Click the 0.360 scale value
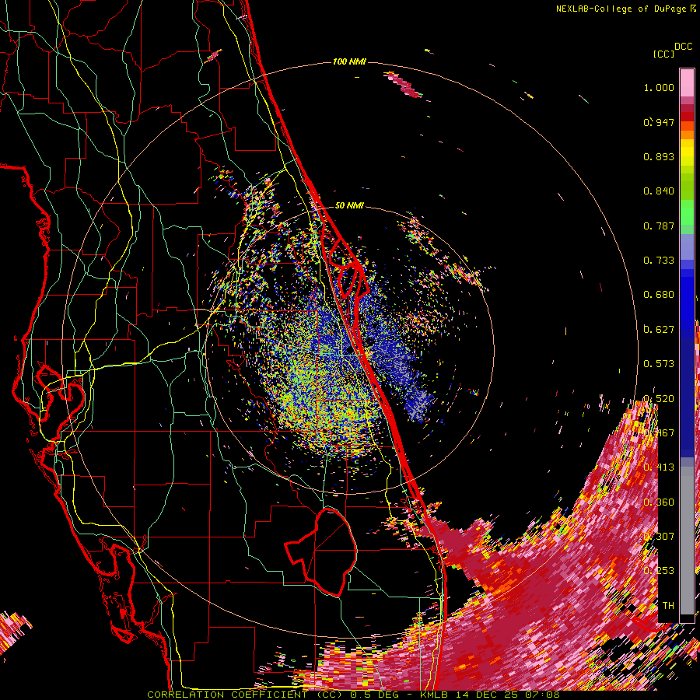 (x=659, y=502)
